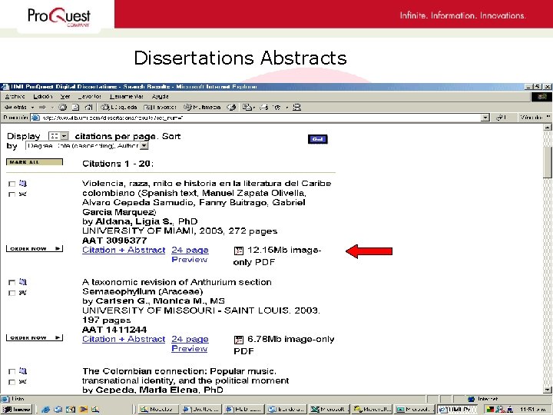Click the page icon in the address bar
The height and width of the screenshot is (415, 553).
(x=35, y=118)
